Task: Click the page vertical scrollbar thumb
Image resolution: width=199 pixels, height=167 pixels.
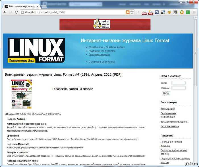Action: point(196,53)
